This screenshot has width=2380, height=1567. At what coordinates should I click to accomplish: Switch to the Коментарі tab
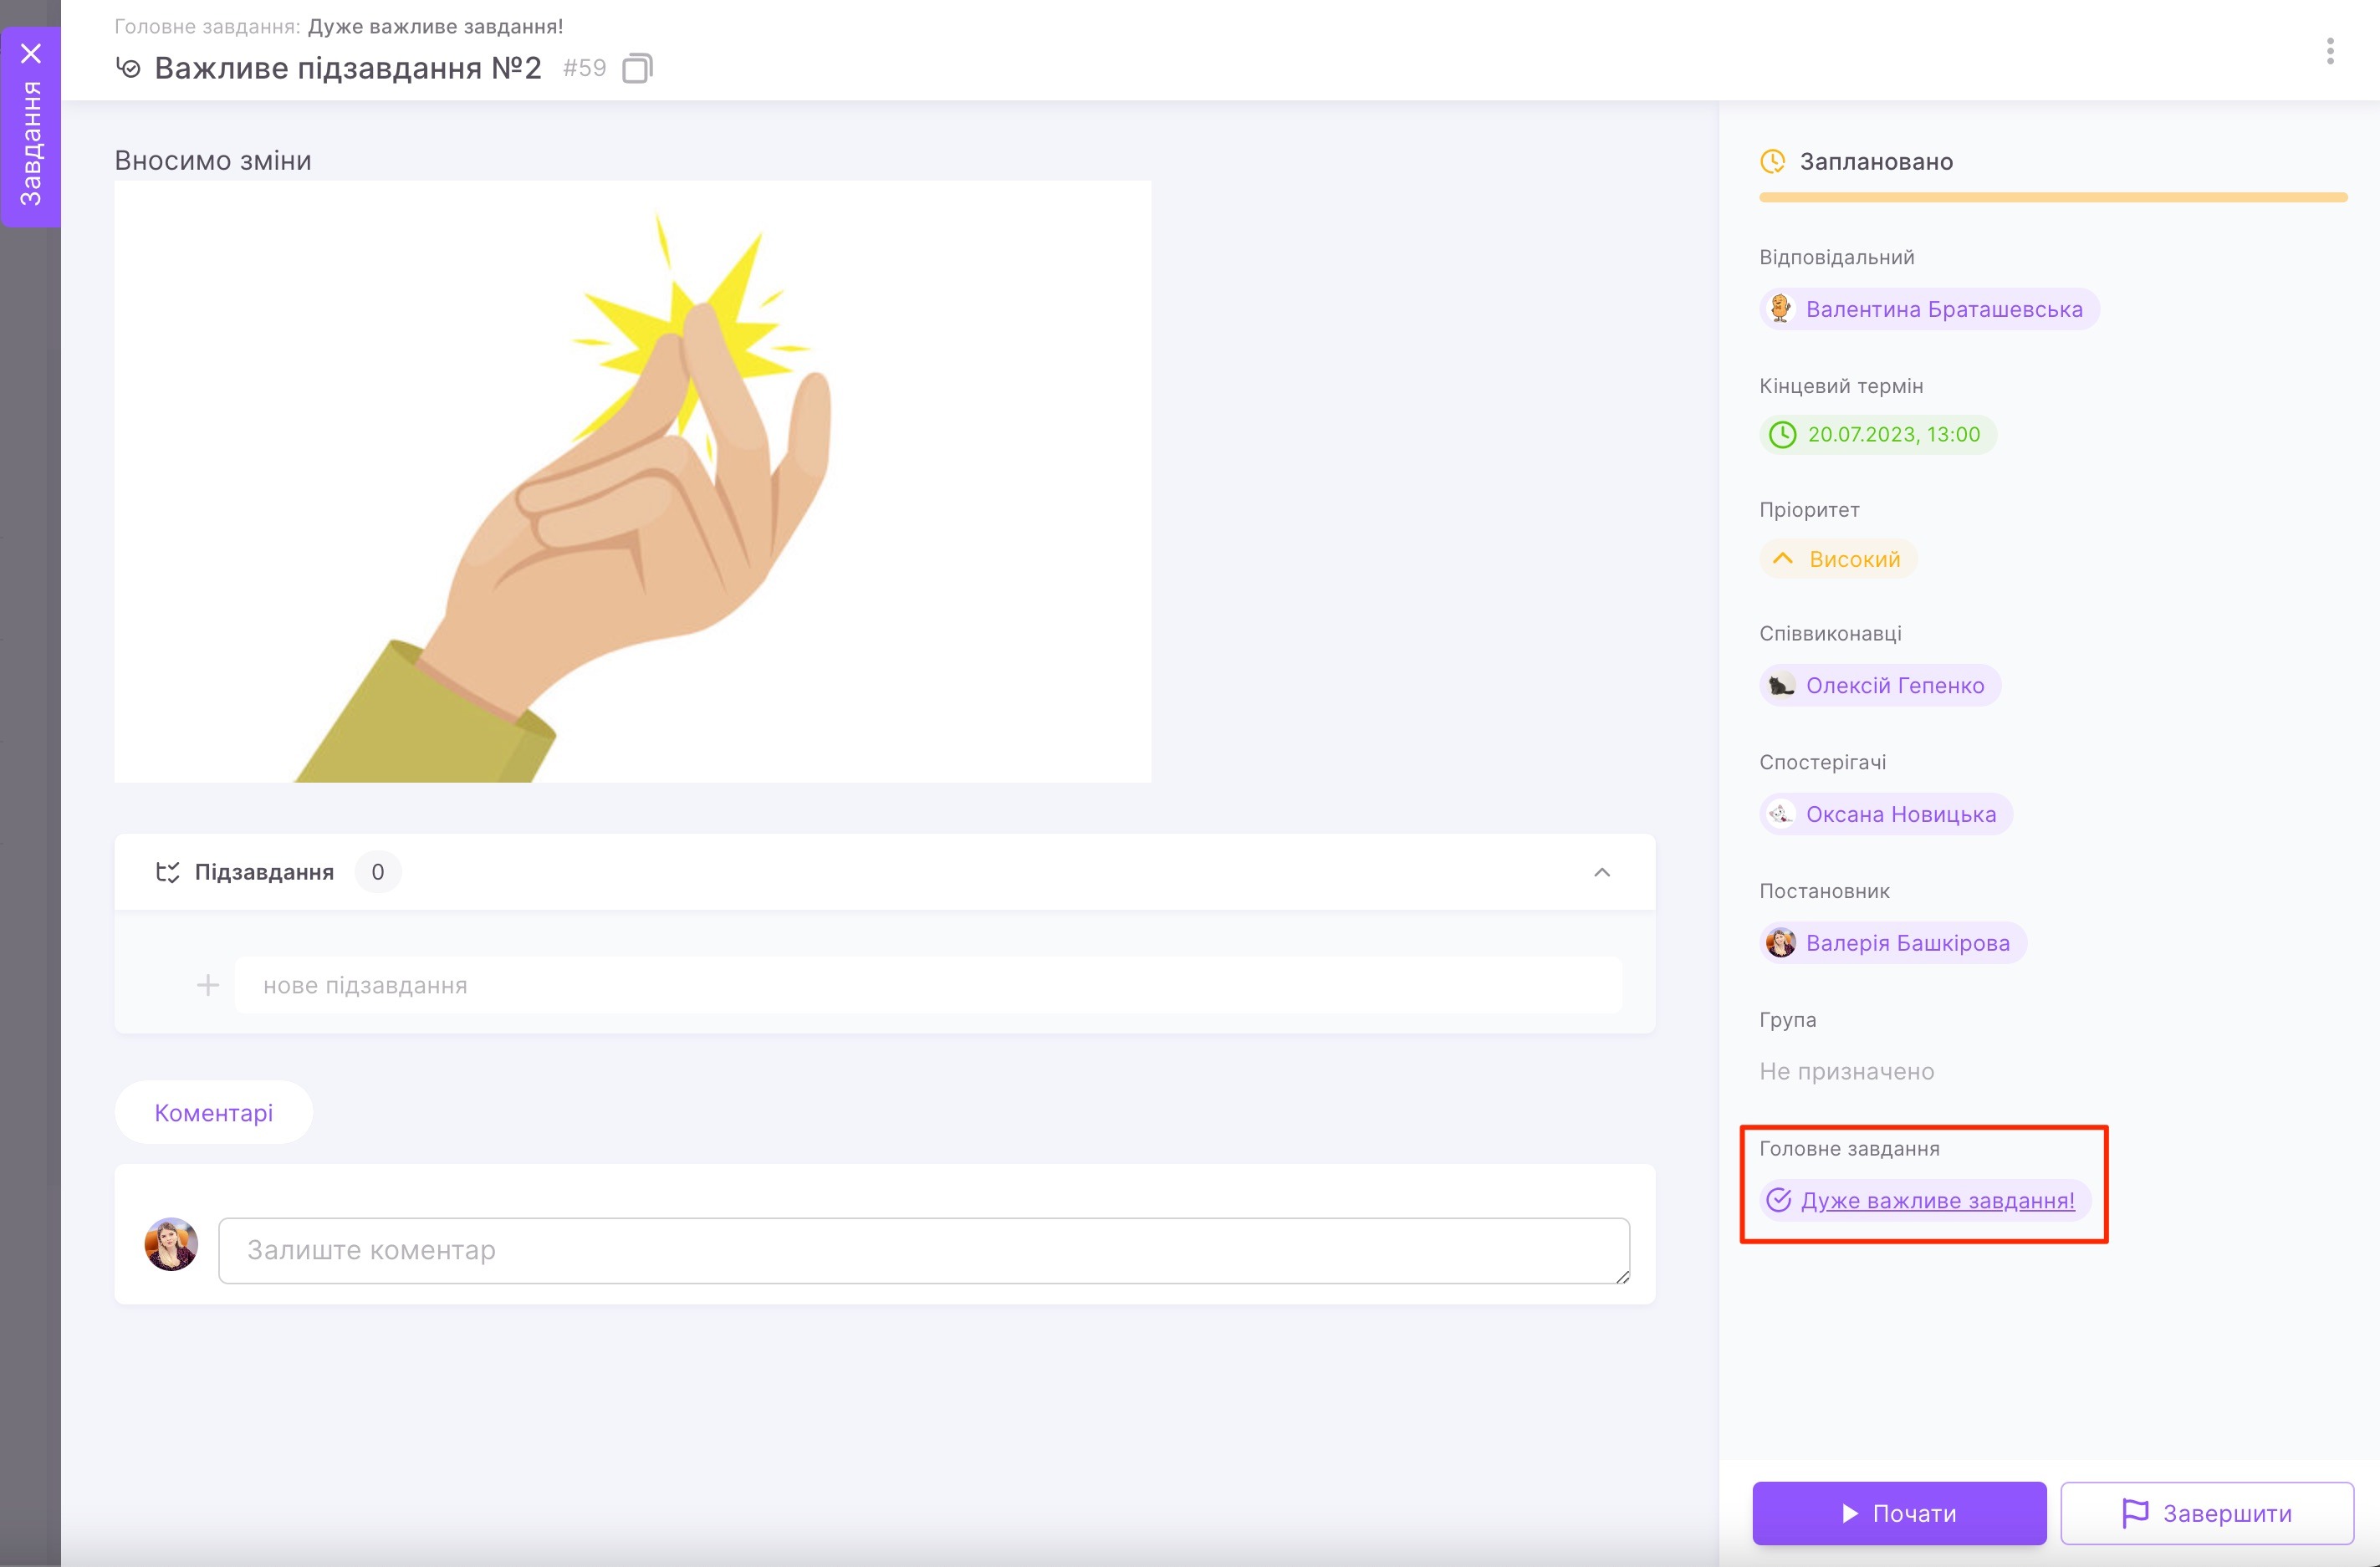click(x=213, y=1112)
